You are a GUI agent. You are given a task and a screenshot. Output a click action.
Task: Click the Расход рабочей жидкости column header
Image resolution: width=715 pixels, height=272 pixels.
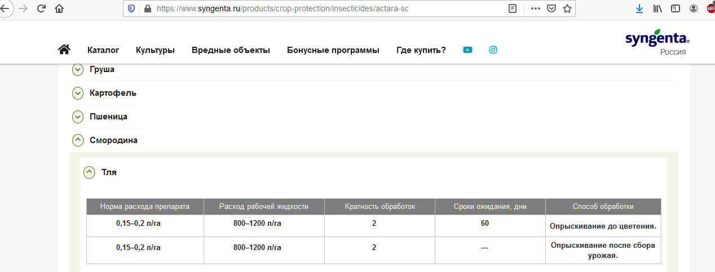tap(264, 207)
